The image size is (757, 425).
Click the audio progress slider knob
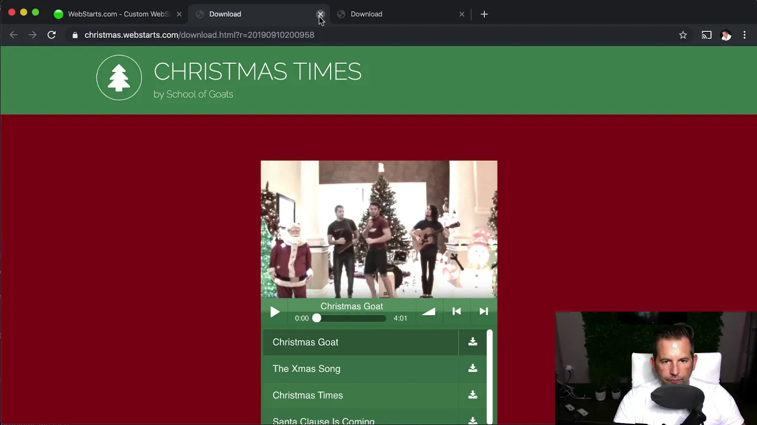coord(316,318)
